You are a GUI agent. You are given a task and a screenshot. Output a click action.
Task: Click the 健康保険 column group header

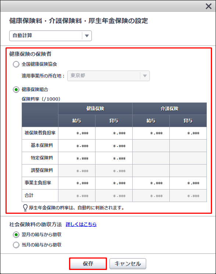95,109
